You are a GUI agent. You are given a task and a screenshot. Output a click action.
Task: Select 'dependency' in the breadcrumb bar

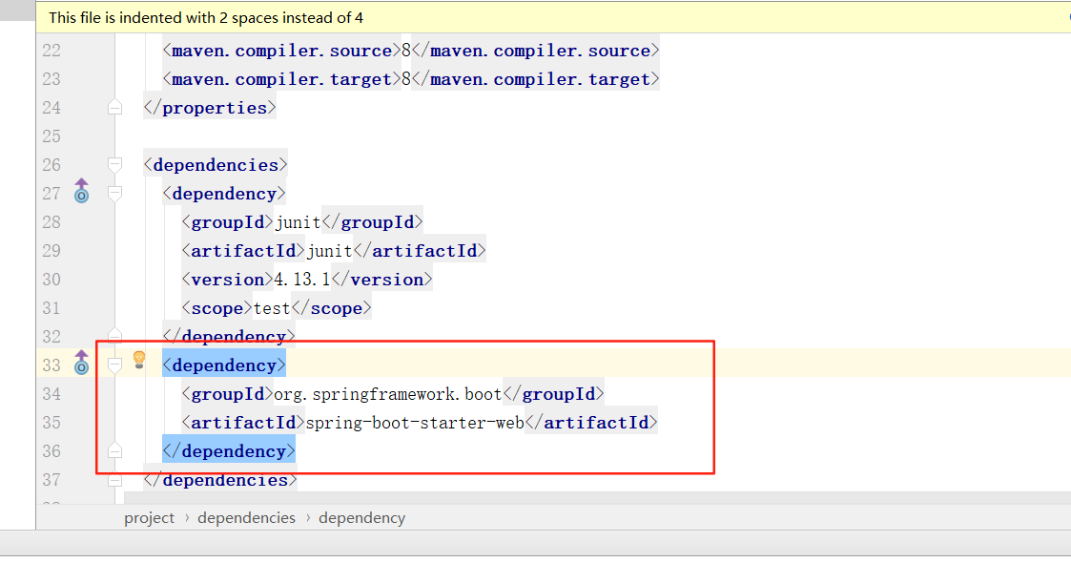point(362,518)
